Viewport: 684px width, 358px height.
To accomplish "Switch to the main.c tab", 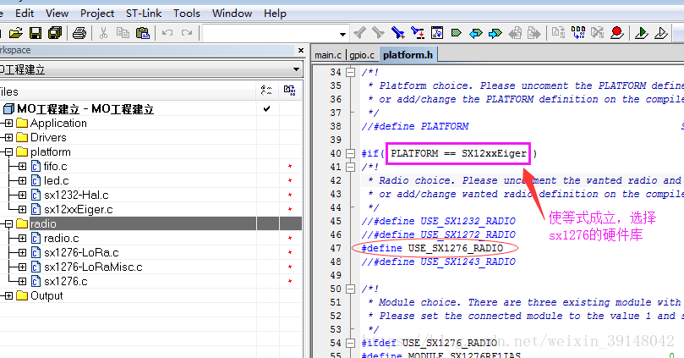I will (x=328, y=55).
